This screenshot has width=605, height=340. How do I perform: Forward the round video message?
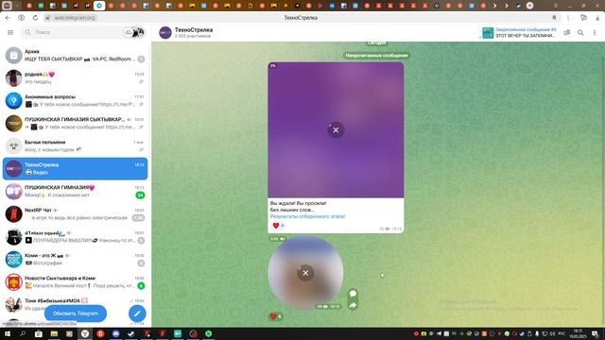pyautogui.click(x=353, y=306)
